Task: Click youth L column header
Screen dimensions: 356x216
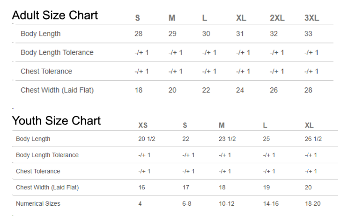Action: click(x=265, y=125)
